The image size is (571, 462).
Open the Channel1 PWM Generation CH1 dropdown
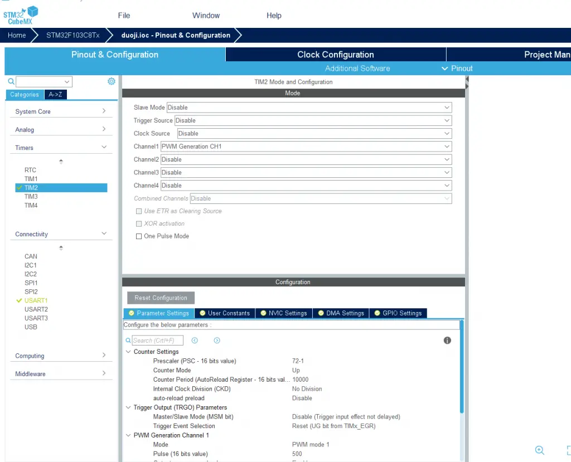click(306, 147)
